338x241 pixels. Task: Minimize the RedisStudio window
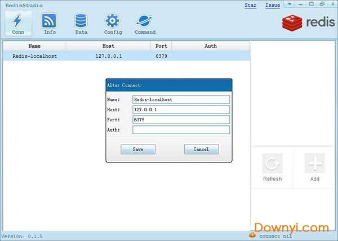300,4
